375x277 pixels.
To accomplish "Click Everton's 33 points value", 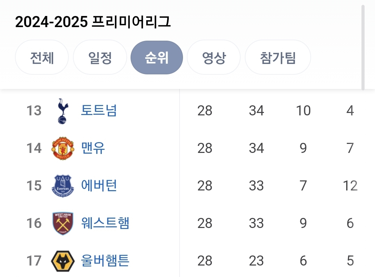I will point(256,186).
